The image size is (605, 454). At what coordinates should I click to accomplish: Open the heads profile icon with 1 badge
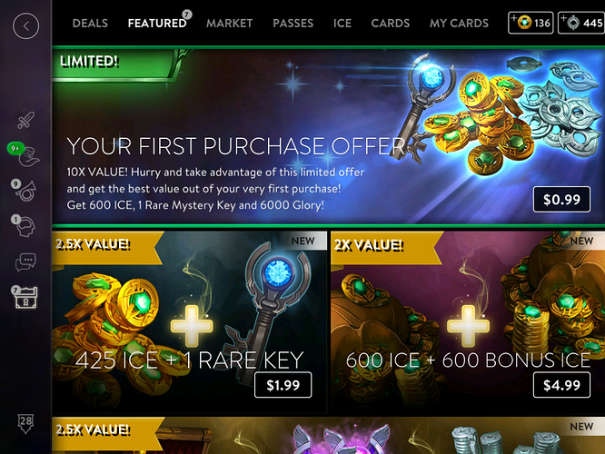pos(25,226)
